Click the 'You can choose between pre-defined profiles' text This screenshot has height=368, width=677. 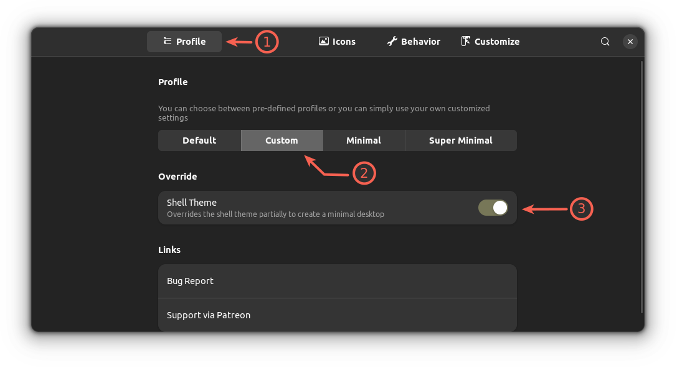tap(324, 113)
